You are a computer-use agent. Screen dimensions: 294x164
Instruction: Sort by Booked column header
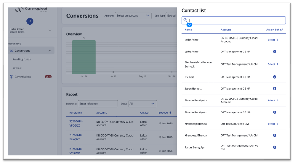pos(163,113)
